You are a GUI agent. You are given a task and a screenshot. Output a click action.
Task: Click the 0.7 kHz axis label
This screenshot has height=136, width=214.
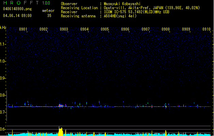[x=3, y=112]
